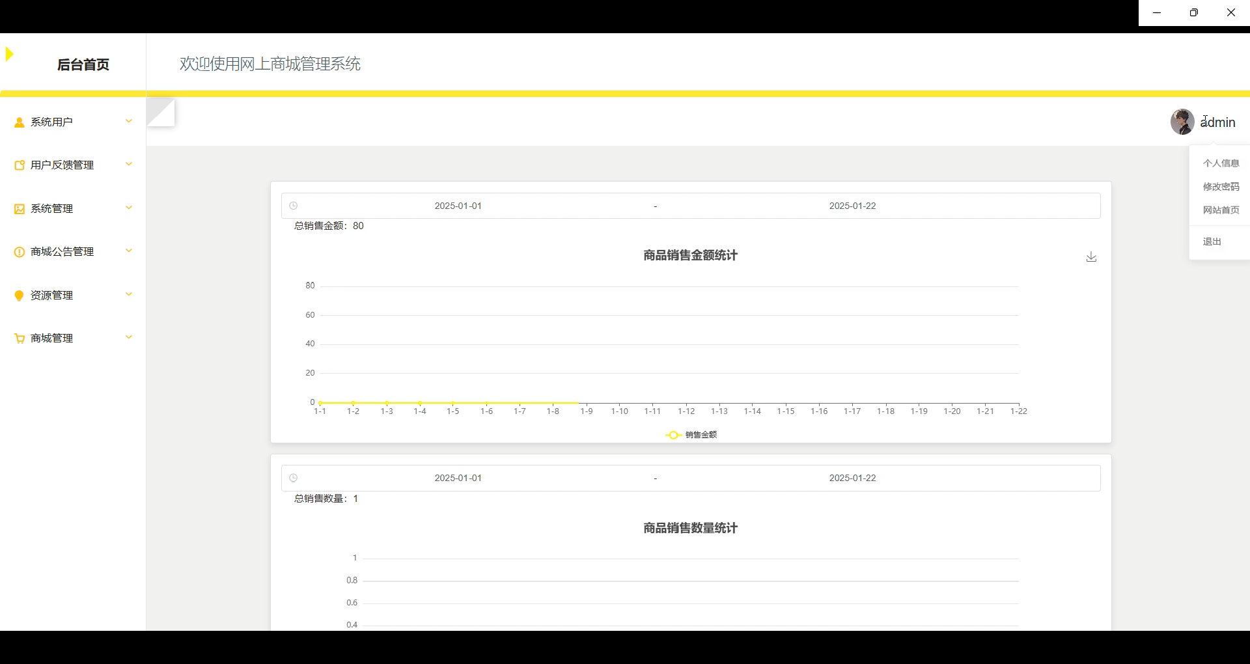Download the 商品销售金额统计 chart image
This screenshot has width=1250, height=664.
1091,257
